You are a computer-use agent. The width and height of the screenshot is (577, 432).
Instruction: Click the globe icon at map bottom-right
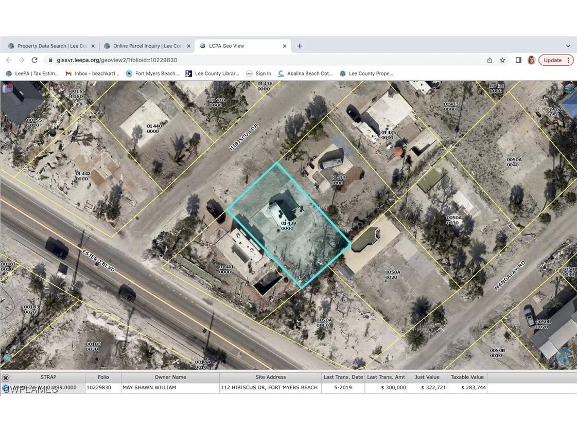pos(564,356)
